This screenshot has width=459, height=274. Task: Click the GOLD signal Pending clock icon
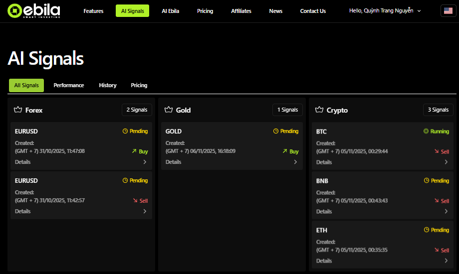tap(276, 132)
